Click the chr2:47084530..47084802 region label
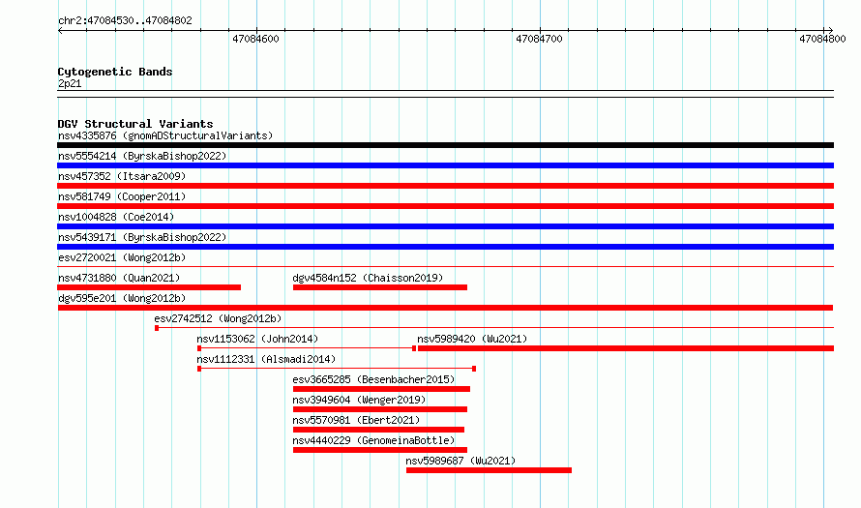Image resolution: width=861 pixels, height=508 pixels. [x=125, y=20]
